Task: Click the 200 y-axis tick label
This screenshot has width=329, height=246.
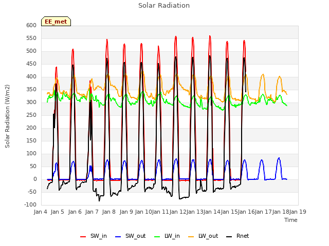Action: click(x=31, y=128)
